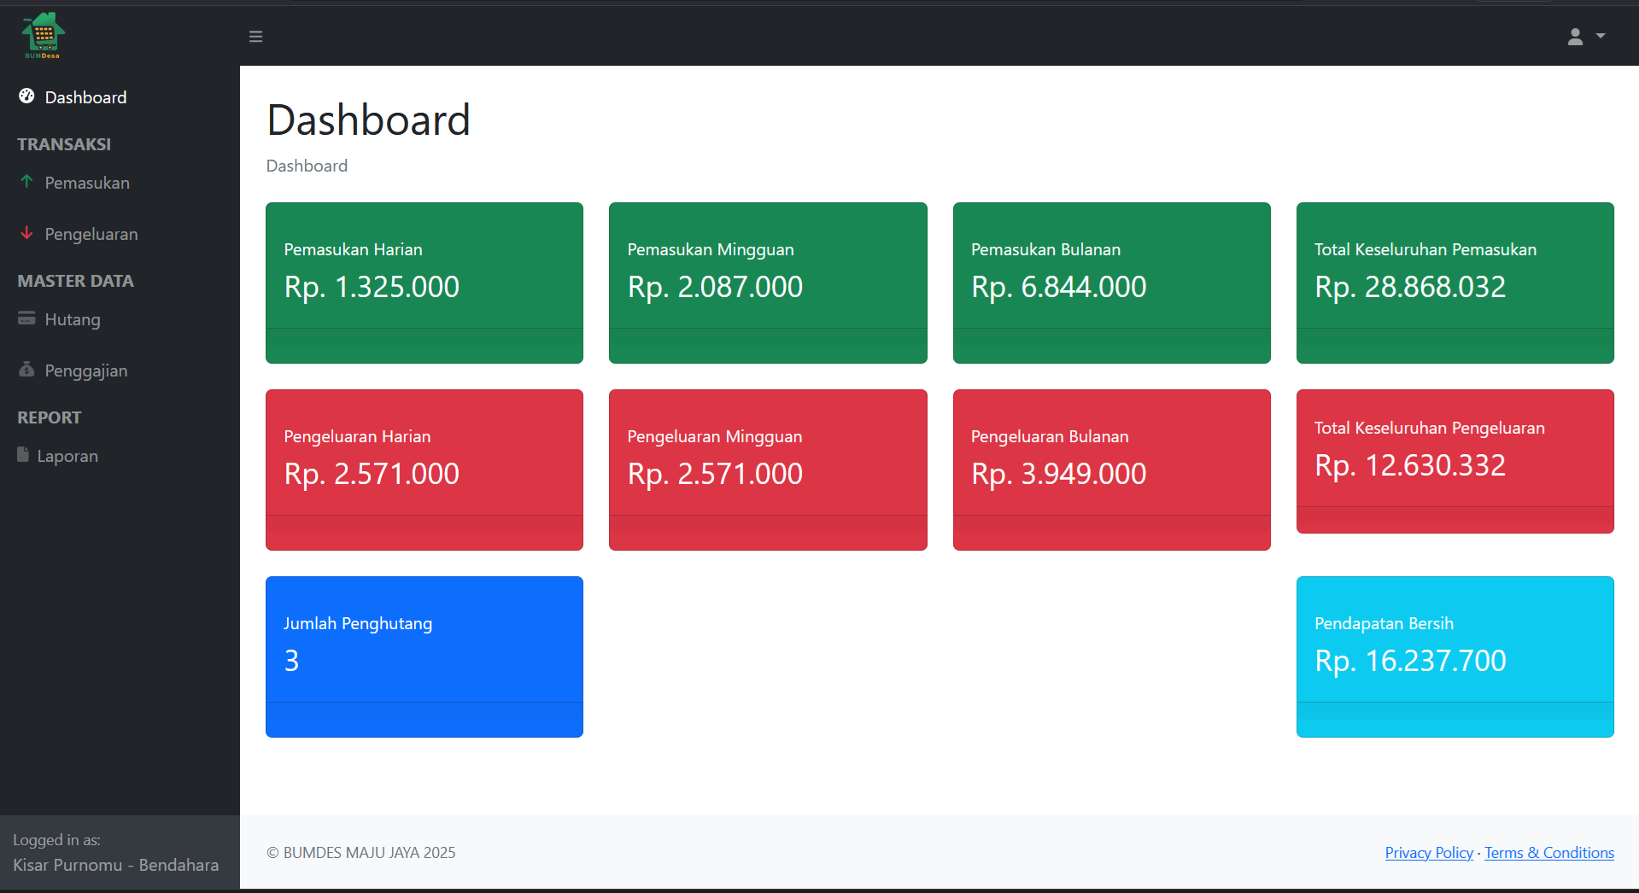Viewport: 1639px width, 893px height.
Task: Click the Pengeluaran Mingguan label
Action: coord(715,436)
